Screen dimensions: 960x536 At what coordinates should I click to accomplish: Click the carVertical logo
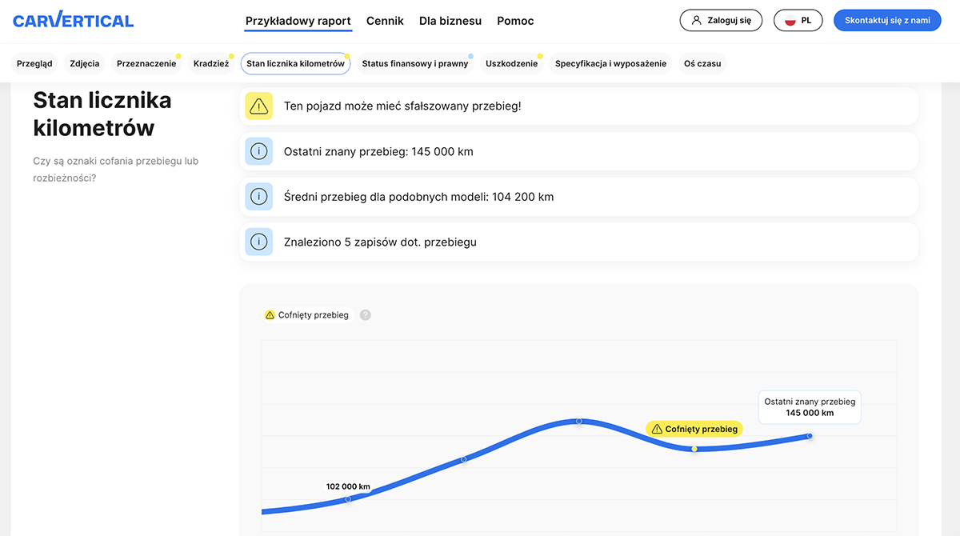click(74, 21)
